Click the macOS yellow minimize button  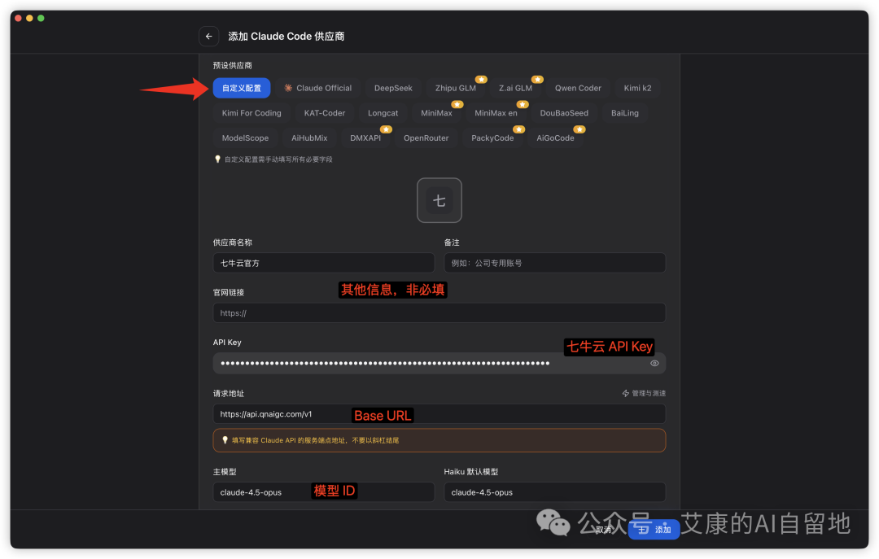click(x=29, y=19)
